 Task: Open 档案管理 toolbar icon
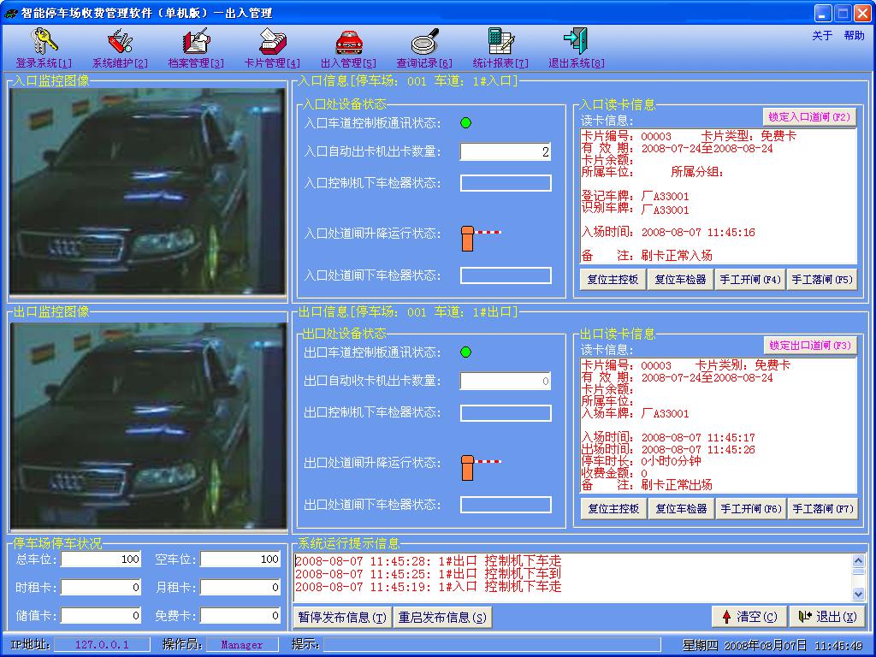pyautogui.click(x=196, y=41)
